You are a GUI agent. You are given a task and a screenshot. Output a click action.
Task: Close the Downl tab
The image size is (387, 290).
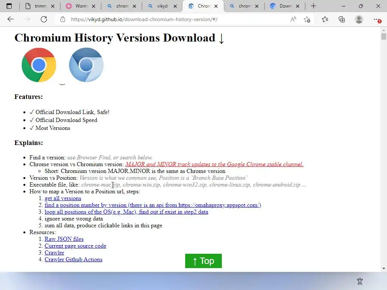coord(298,6)
